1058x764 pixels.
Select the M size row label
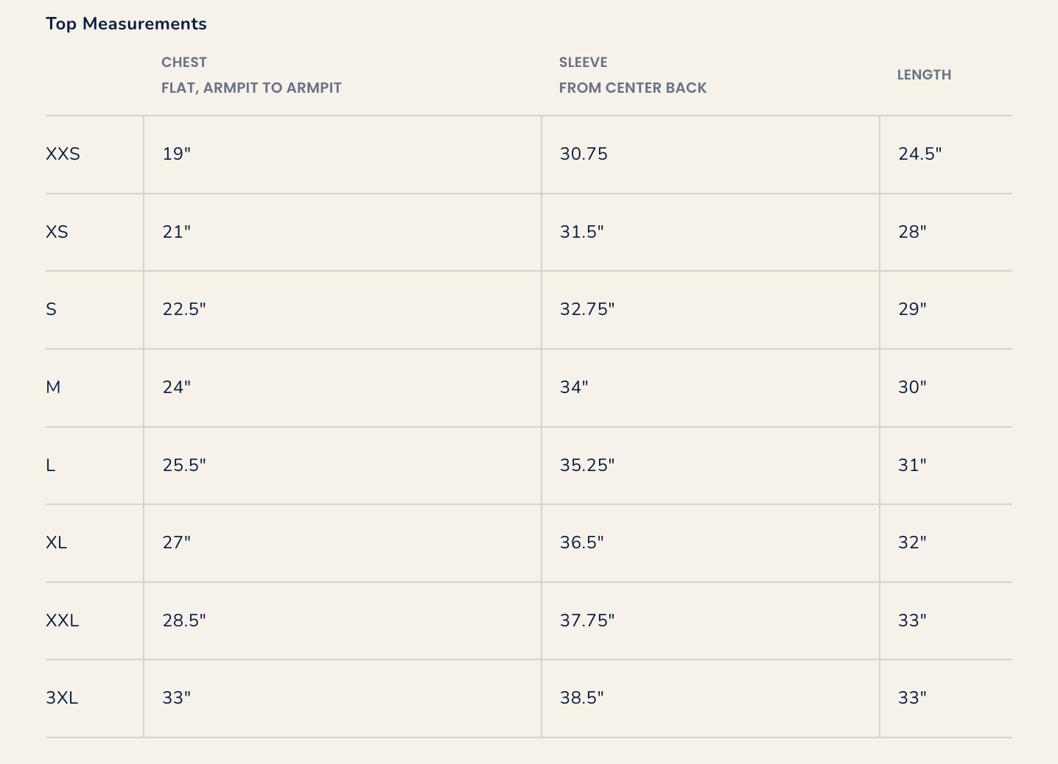pos(53,387)
